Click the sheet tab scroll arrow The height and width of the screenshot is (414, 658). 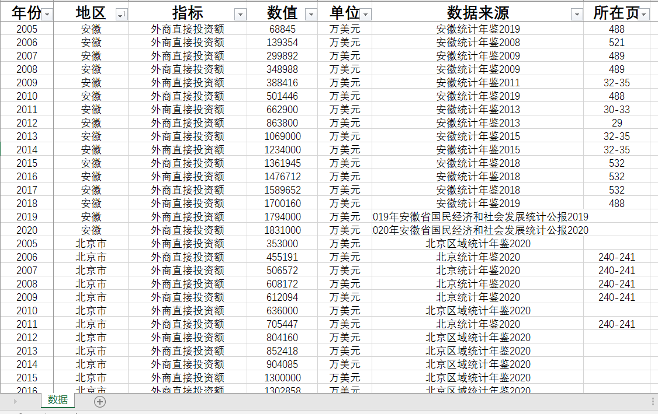click(15, 402)
